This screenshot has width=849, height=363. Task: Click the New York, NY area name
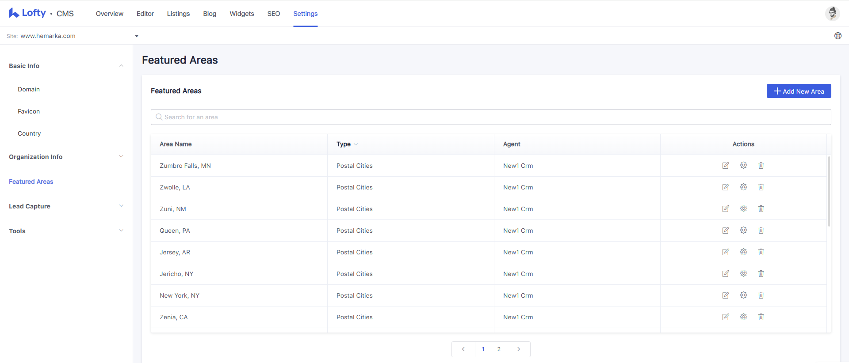click(x=180, y=295)
